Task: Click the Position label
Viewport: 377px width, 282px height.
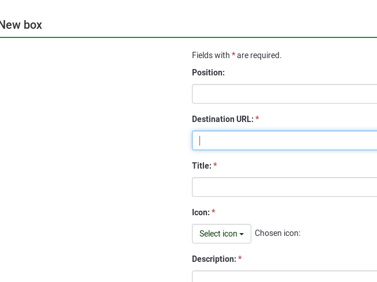Action: (x=208, y=73)
